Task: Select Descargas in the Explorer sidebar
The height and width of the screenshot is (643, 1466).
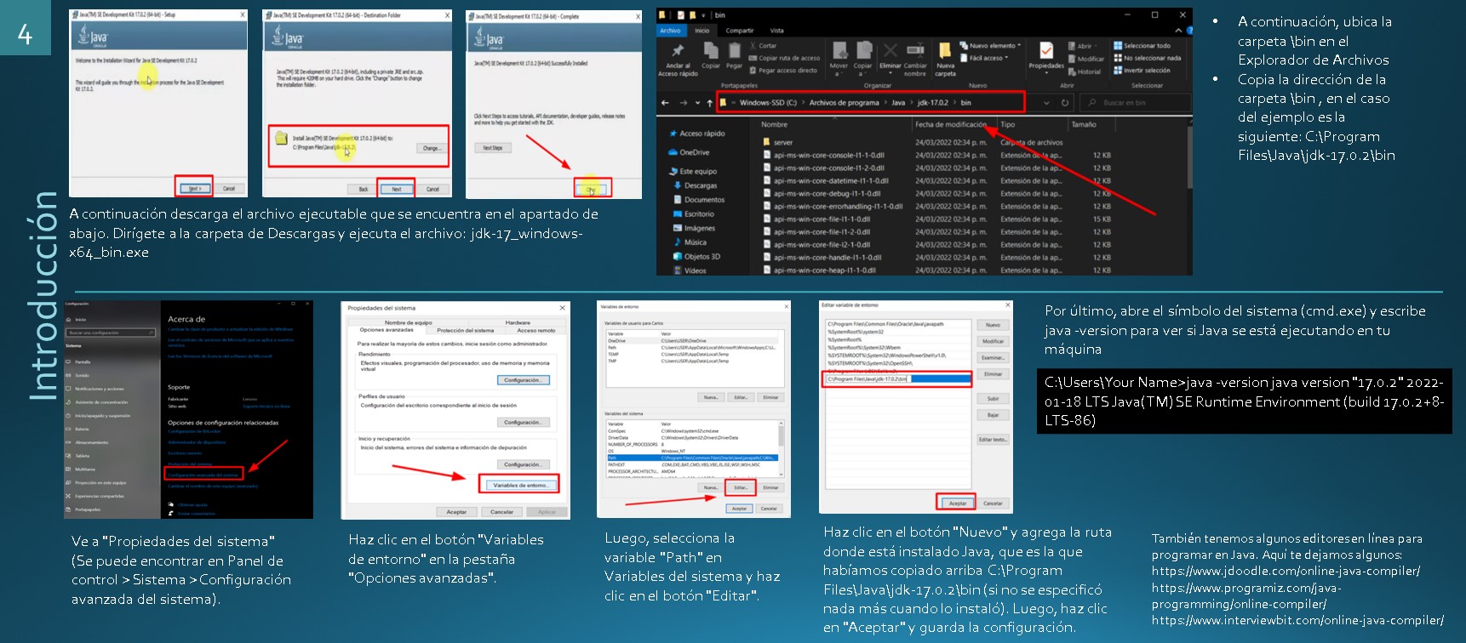Action: pos(700,185)
